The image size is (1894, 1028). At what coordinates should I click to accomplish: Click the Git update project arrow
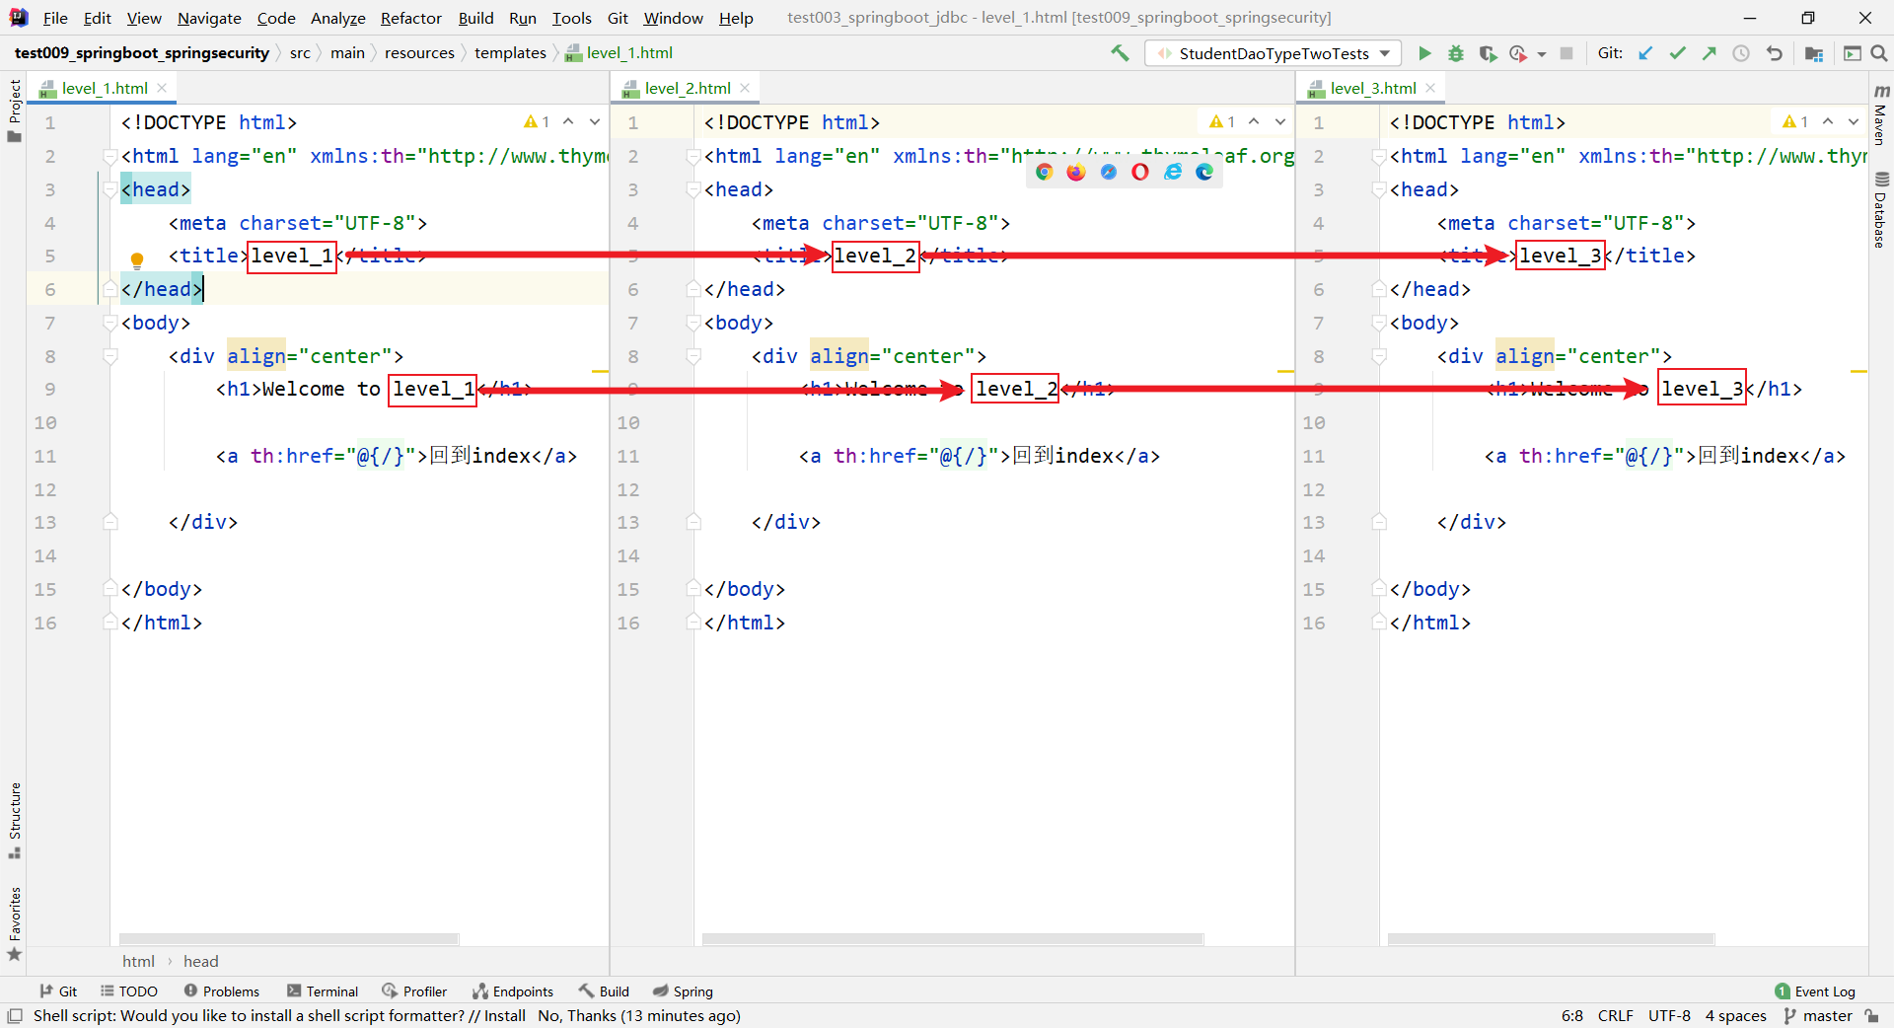click(1645, 53)
